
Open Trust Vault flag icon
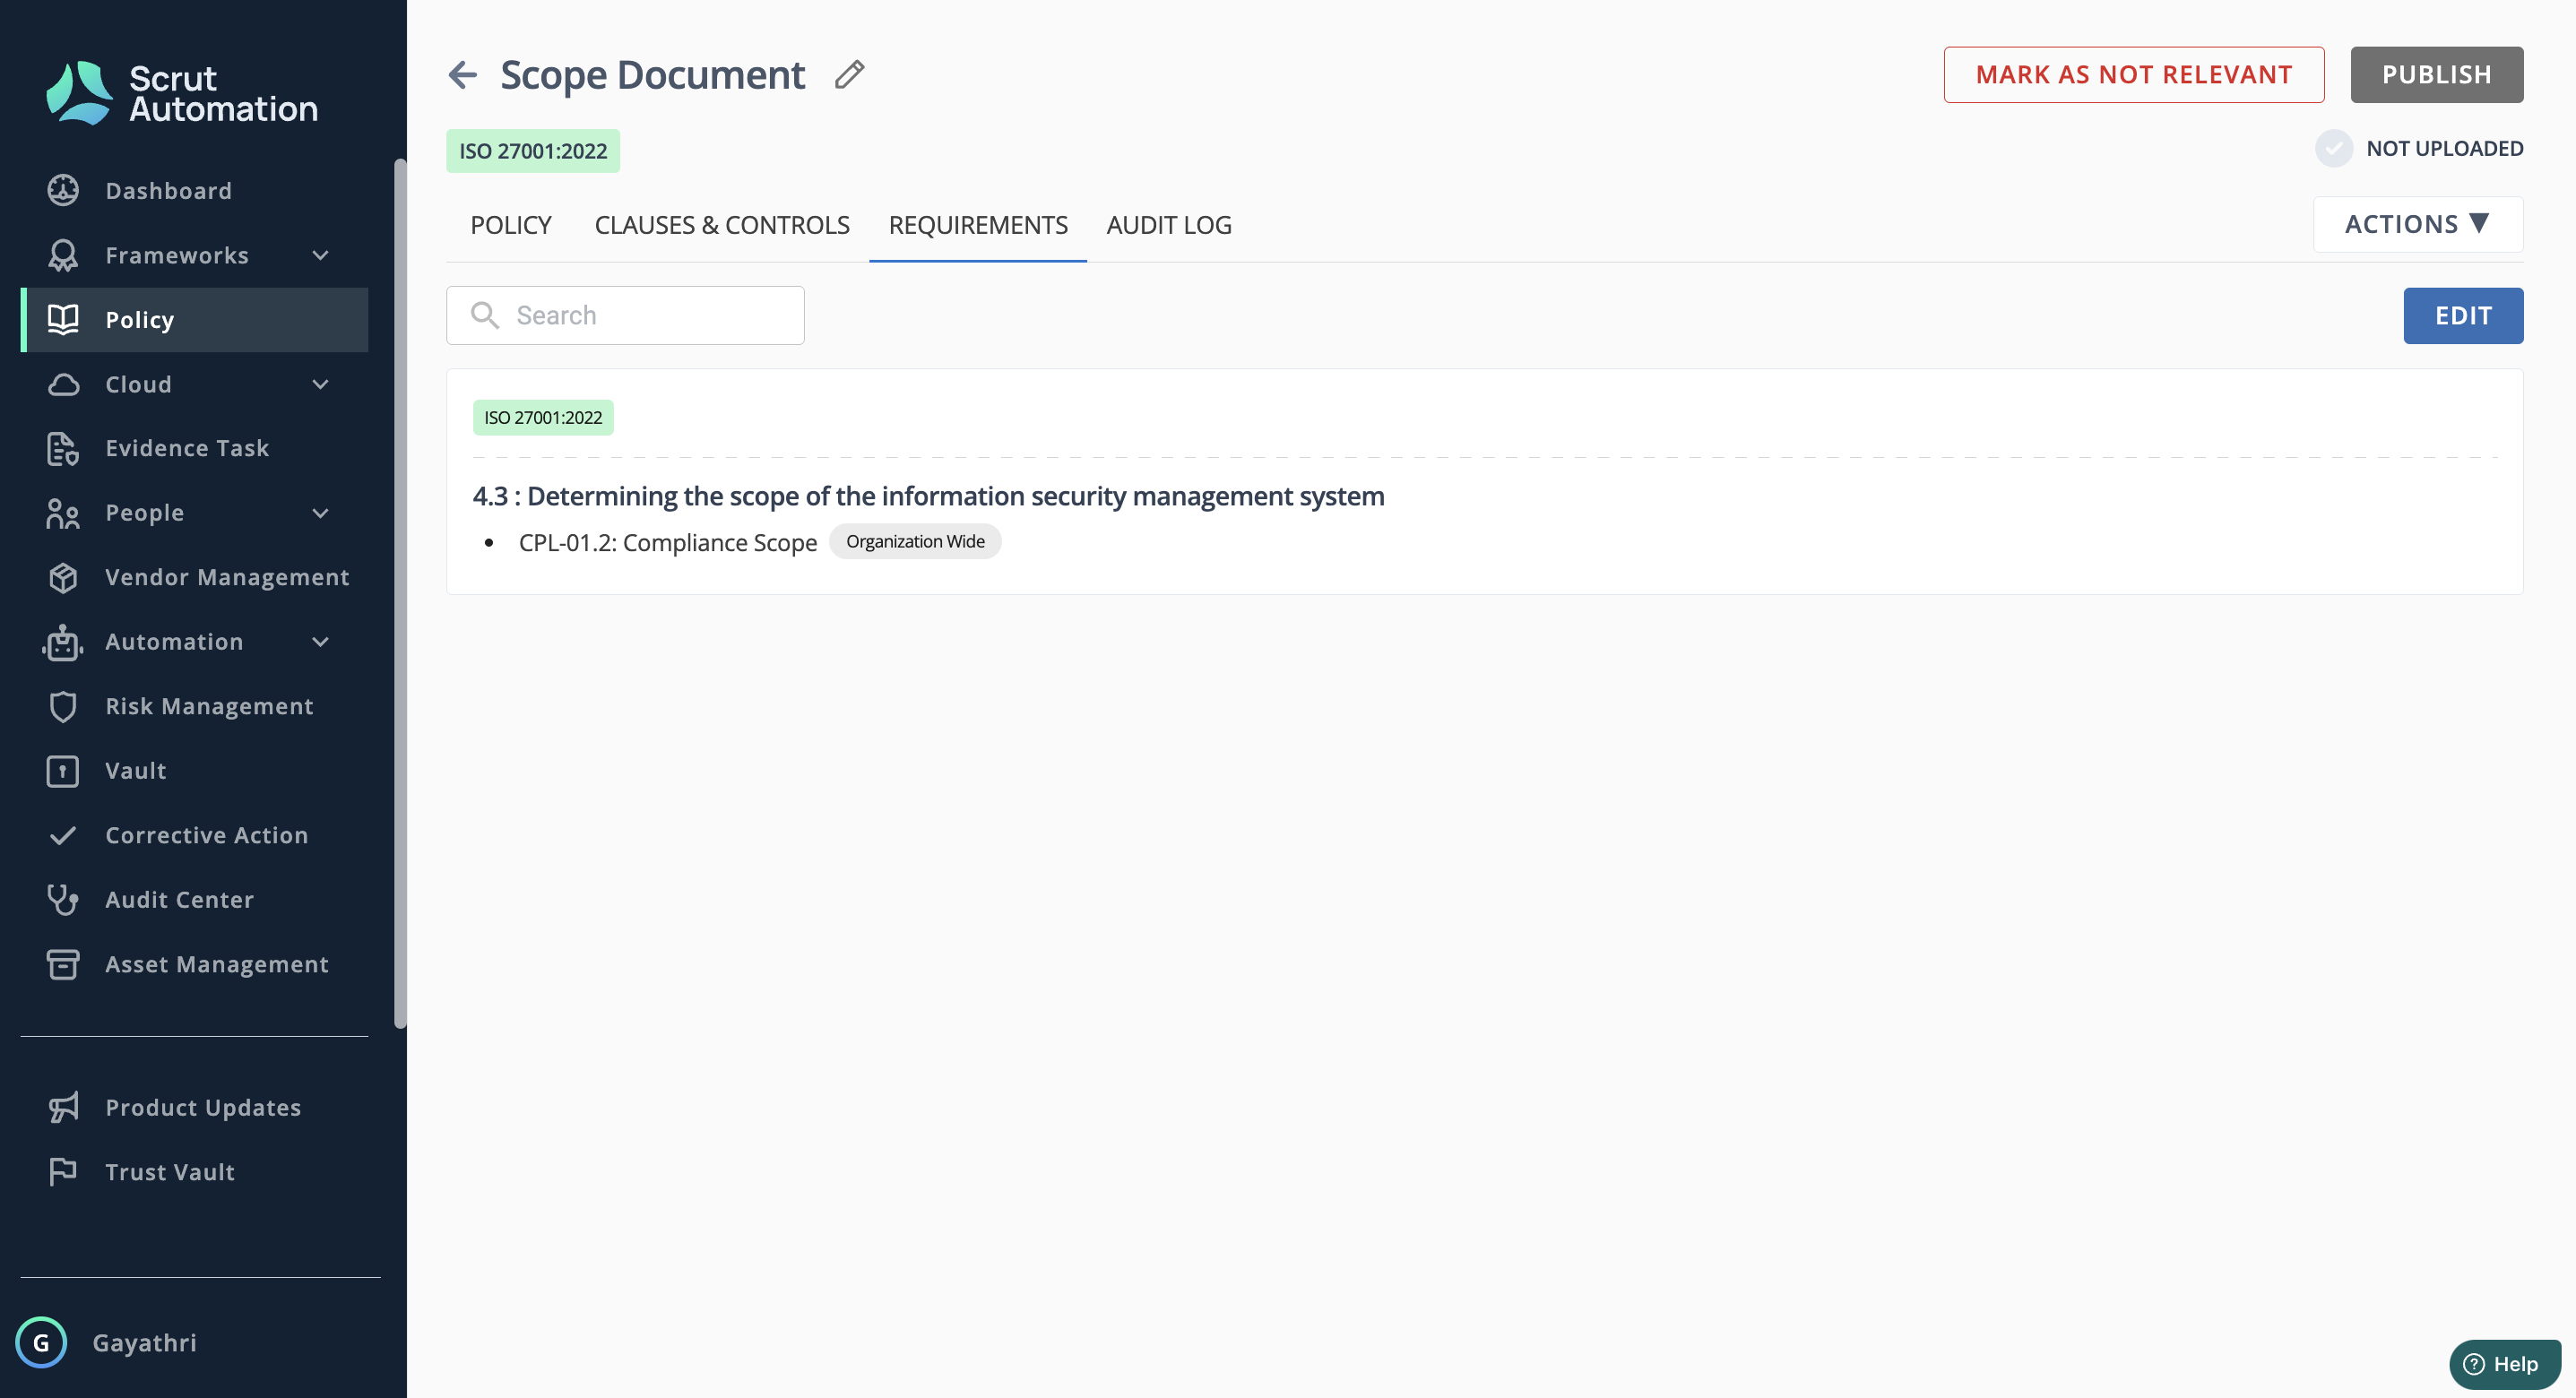(x=63, y=1172)
